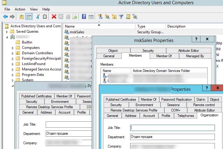This screenshot has height=149, width=223.
Task: Click Job Title field in left Properties window
Action: (x=69, y=124)
